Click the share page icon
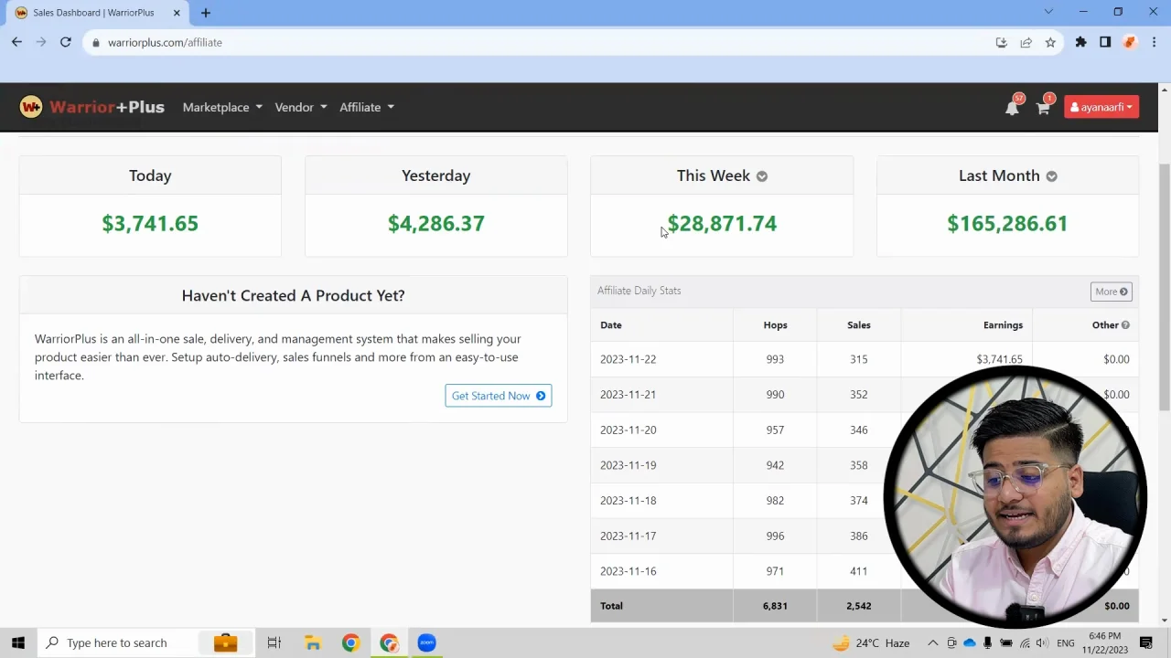Viewport: 1171px width, 658px height. tap(1026, 42)
